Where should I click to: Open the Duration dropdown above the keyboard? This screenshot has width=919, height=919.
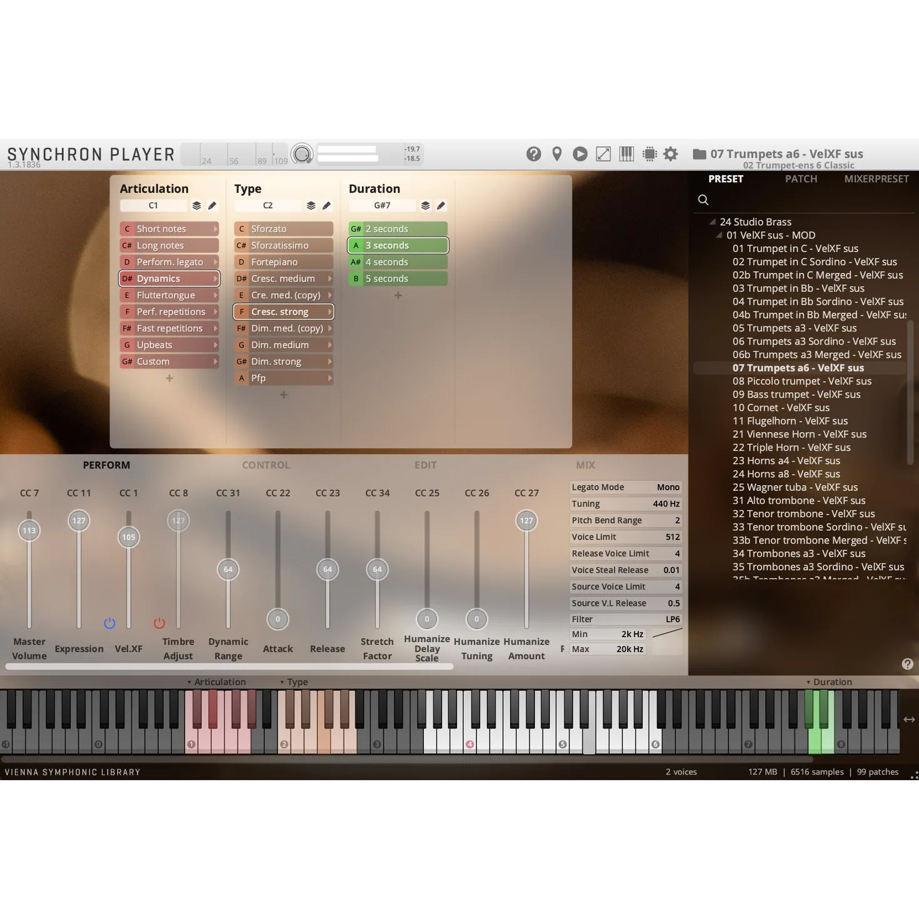(829, 682)
